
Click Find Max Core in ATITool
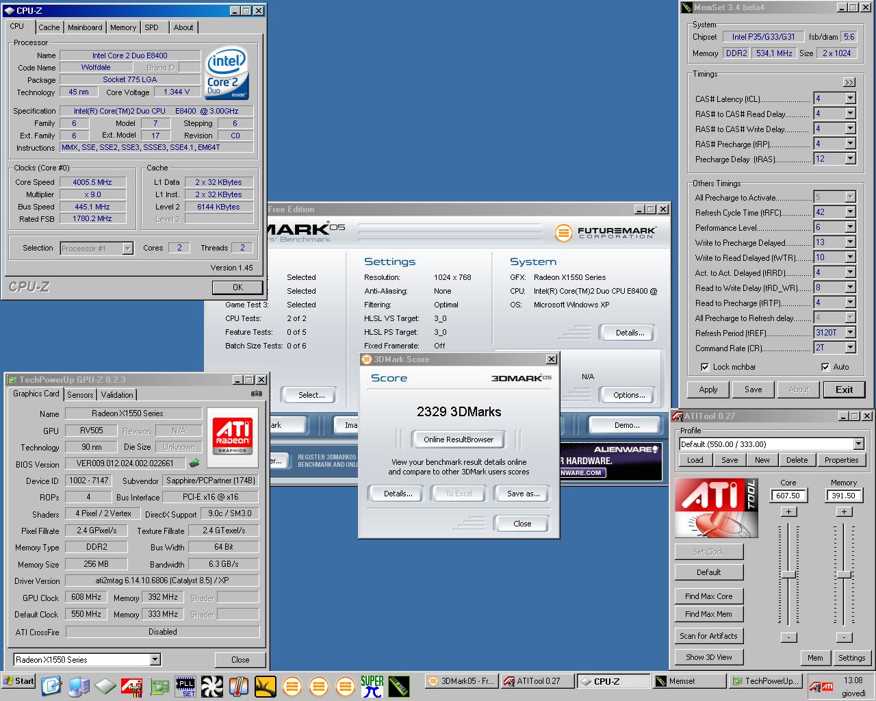[708, 596]
